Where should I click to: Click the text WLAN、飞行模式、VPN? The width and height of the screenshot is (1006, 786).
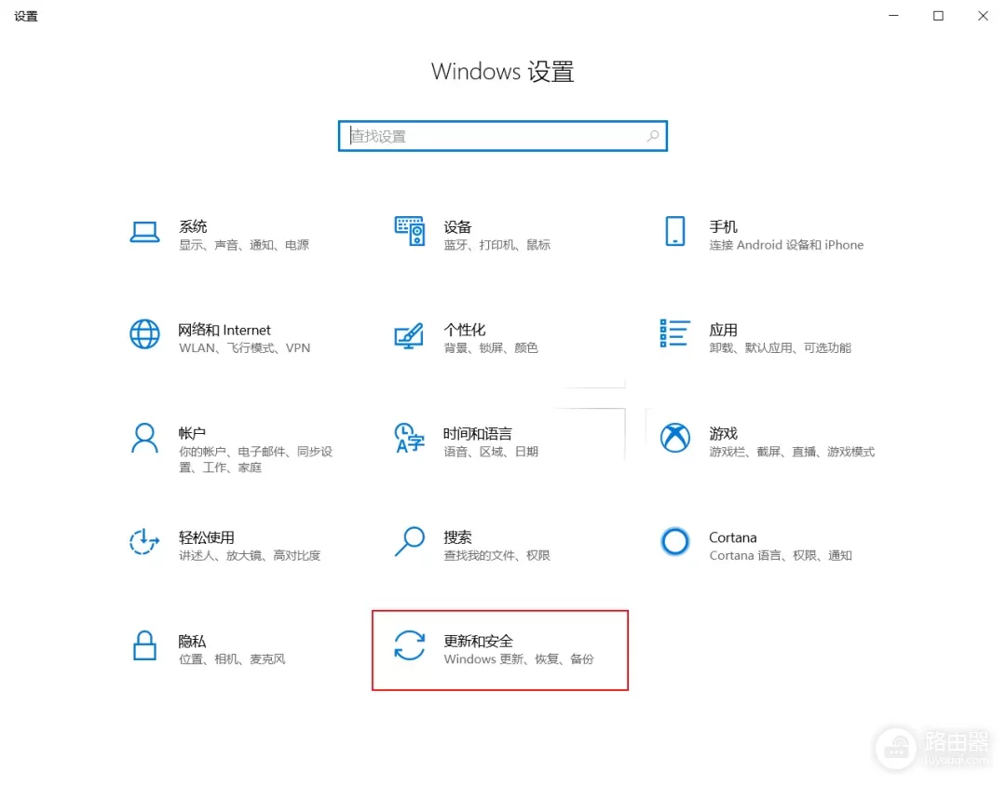pyautogui.click(x=244, y=347)
